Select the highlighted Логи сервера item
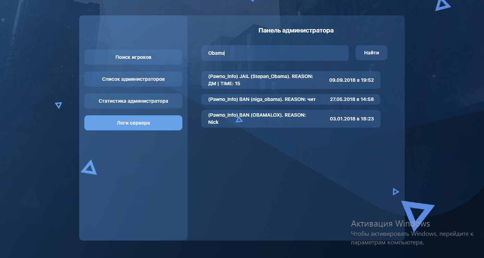 point(133,123)
